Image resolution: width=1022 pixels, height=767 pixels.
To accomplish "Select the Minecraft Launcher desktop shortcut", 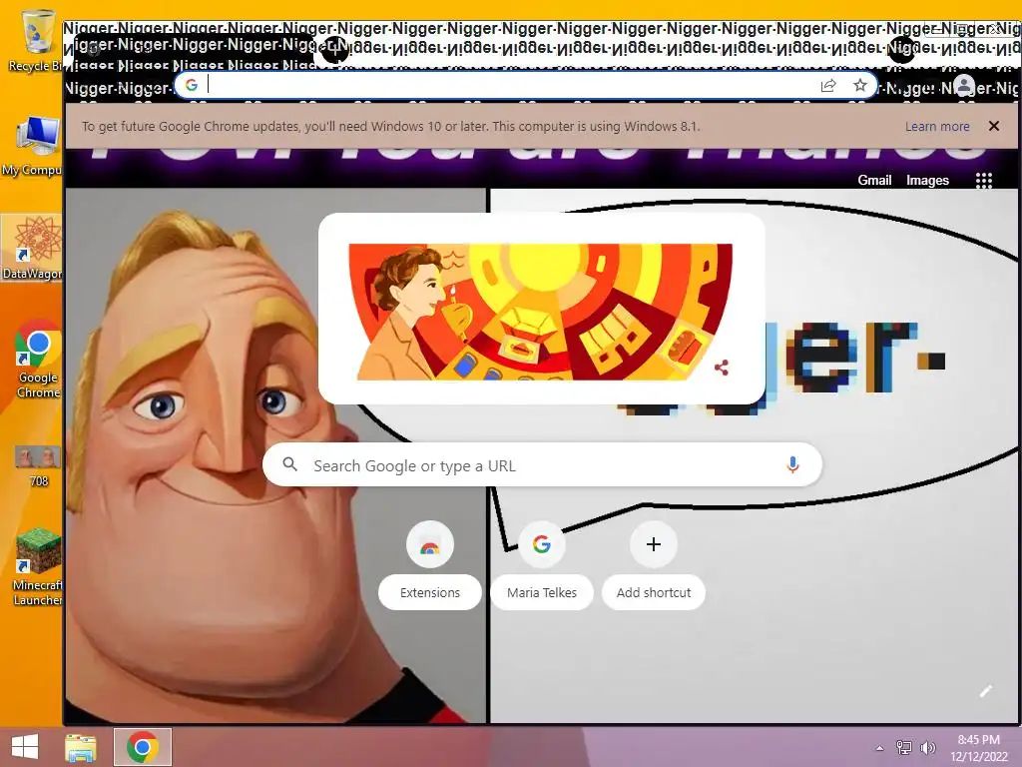I will click(38, 567).
